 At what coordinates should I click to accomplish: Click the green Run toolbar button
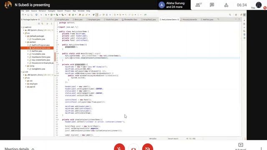coord(51,15)
